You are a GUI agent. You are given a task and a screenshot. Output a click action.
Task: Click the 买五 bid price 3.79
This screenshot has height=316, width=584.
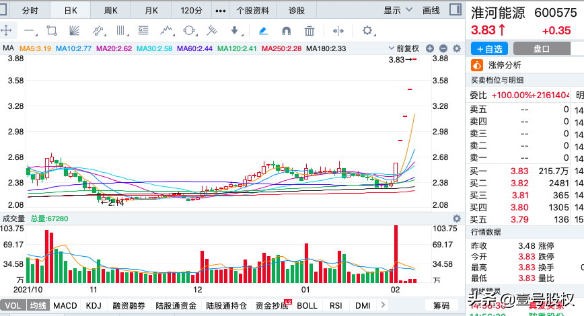pos(519,219)
